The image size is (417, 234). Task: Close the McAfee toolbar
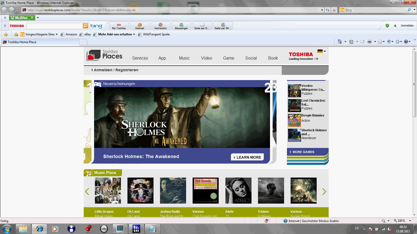click(x=5, y=18)
